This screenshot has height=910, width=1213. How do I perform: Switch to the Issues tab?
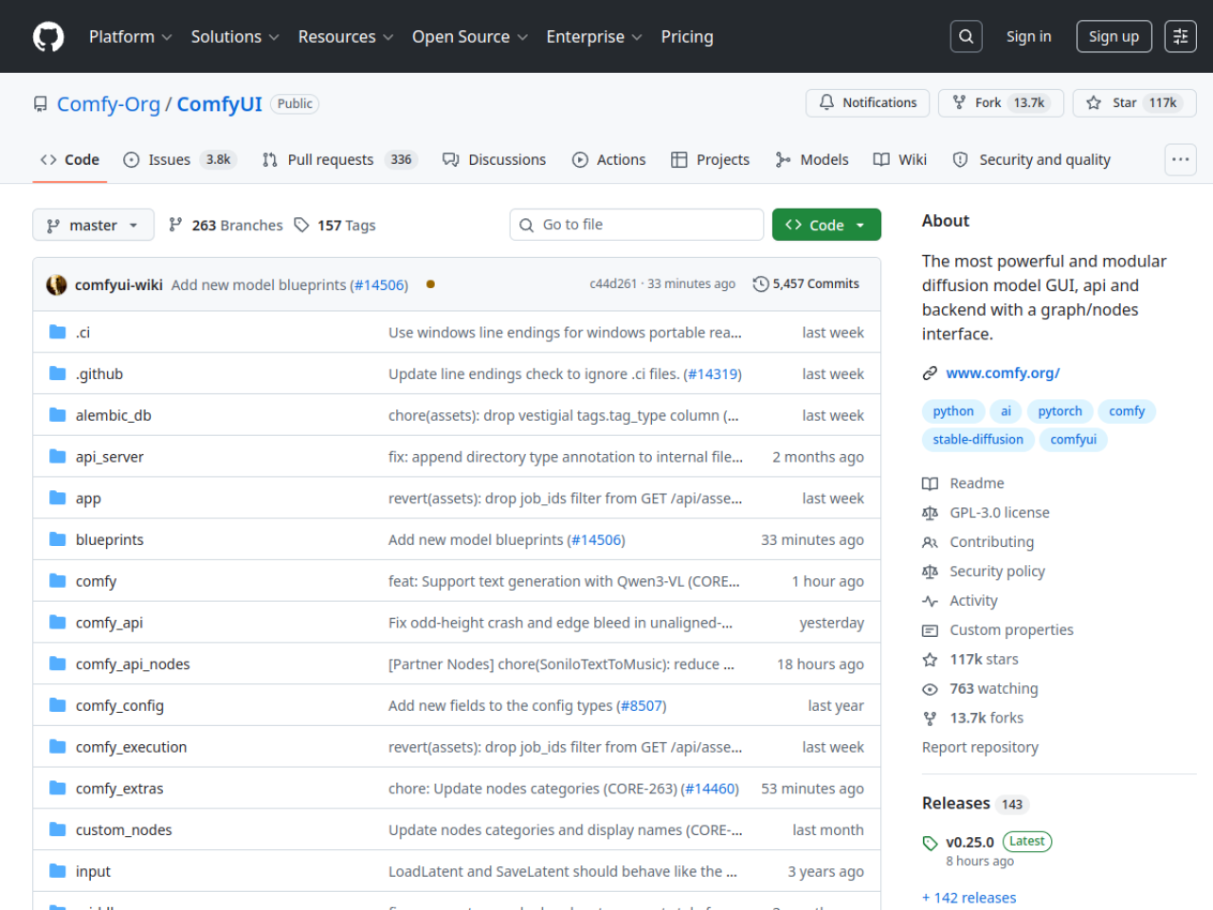(x=179, y=159)
